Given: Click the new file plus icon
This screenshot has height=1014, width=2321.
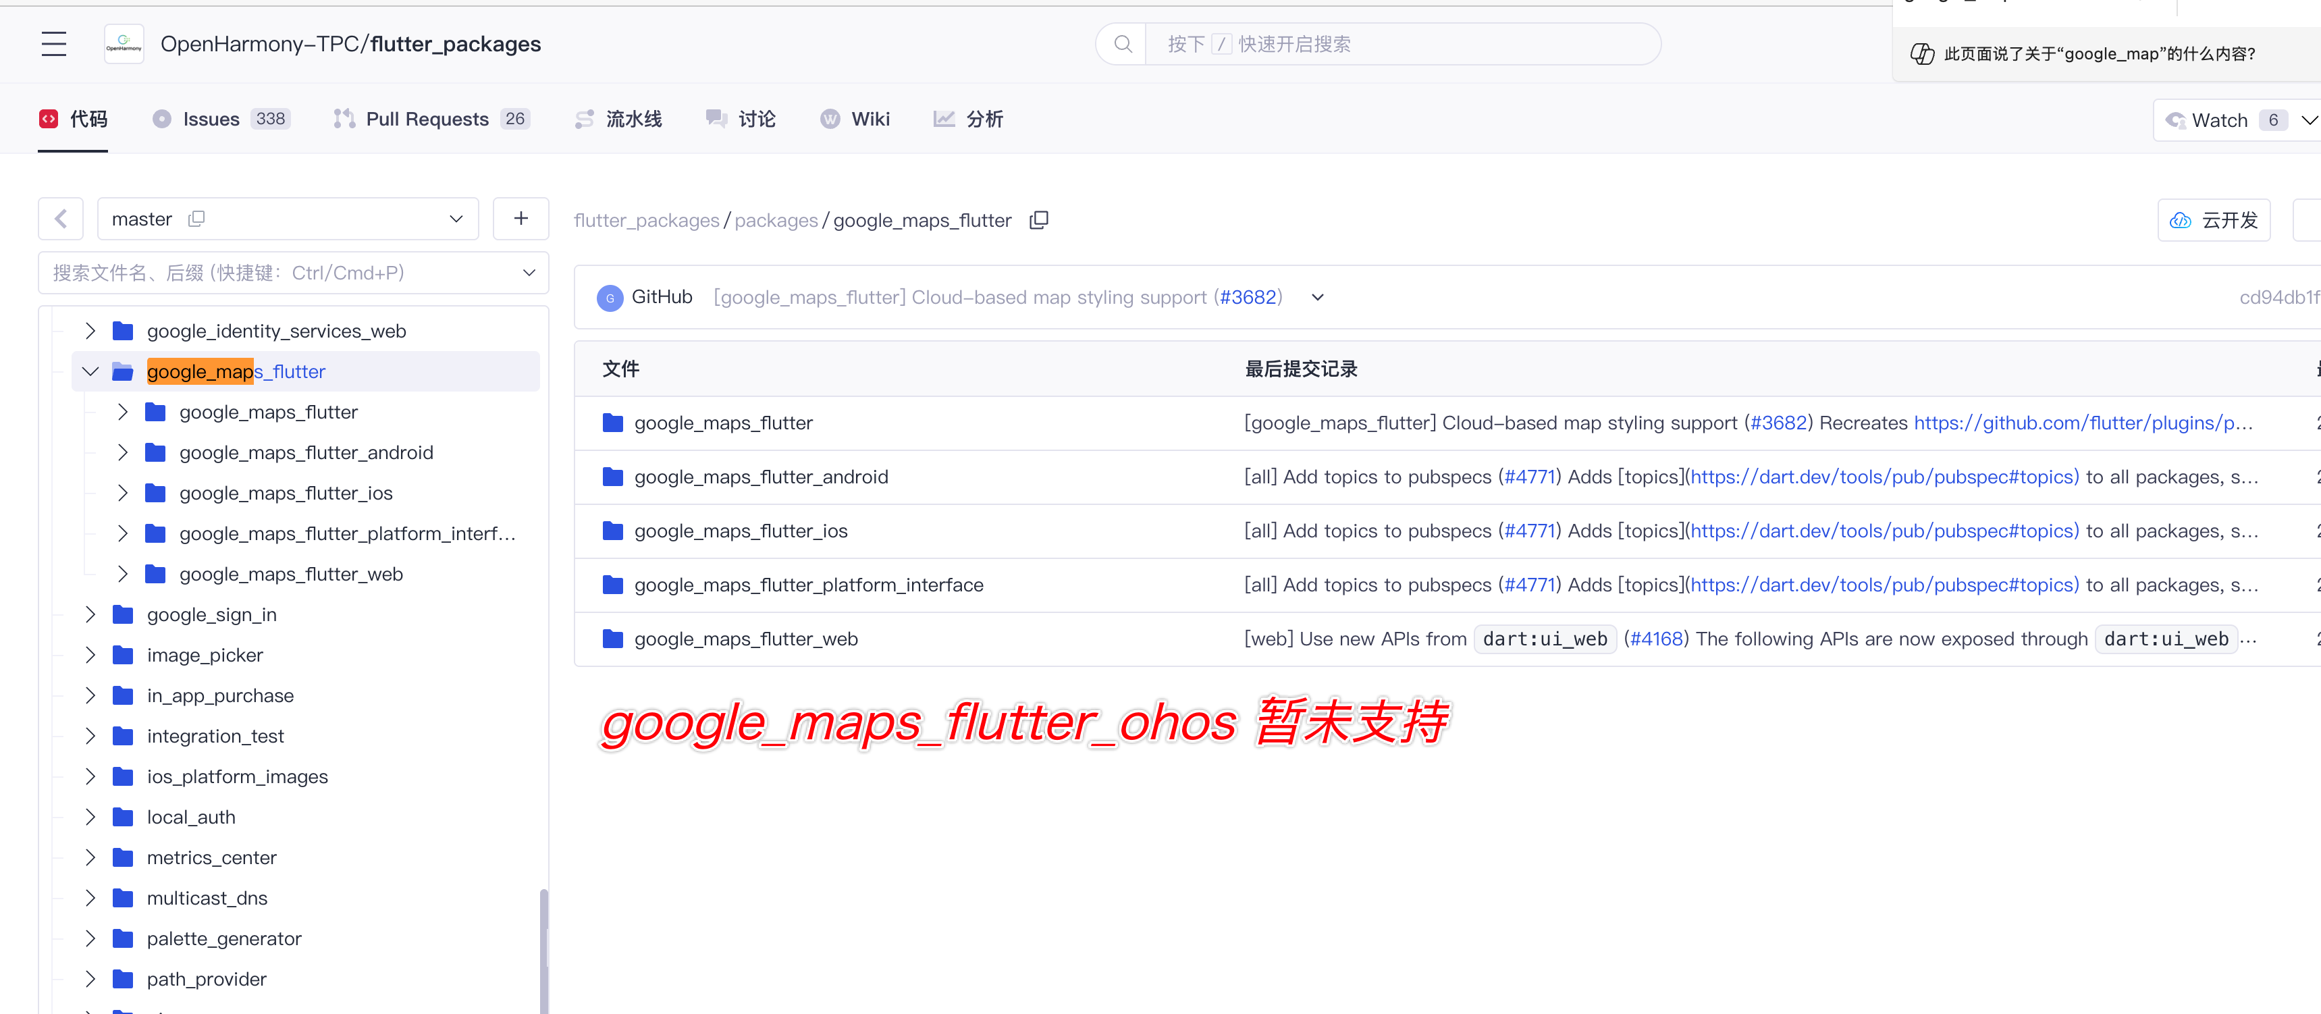Looking at the screenshot, I should pos(521,218).
